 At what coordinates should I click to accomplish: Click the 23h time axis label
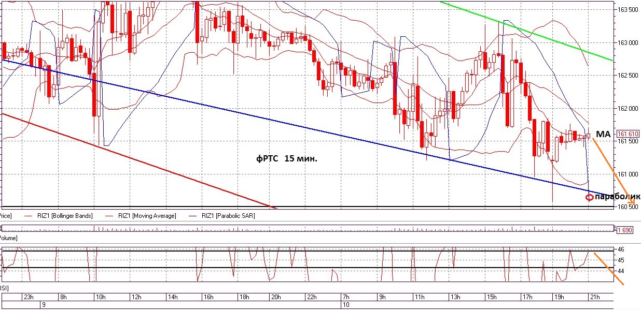click(x=29, y=297)
